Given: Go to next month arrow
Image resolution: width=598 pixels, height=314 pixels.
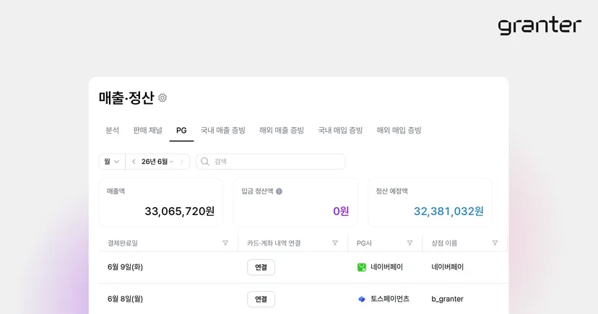Looking at the screenshot, I should (x=181, y=162).
